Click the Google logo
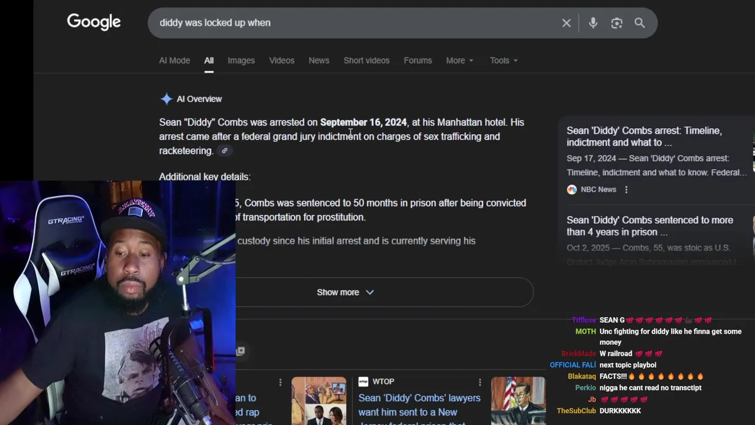Image resolution: width=755 pixels, height=425 pixels. 94,22
